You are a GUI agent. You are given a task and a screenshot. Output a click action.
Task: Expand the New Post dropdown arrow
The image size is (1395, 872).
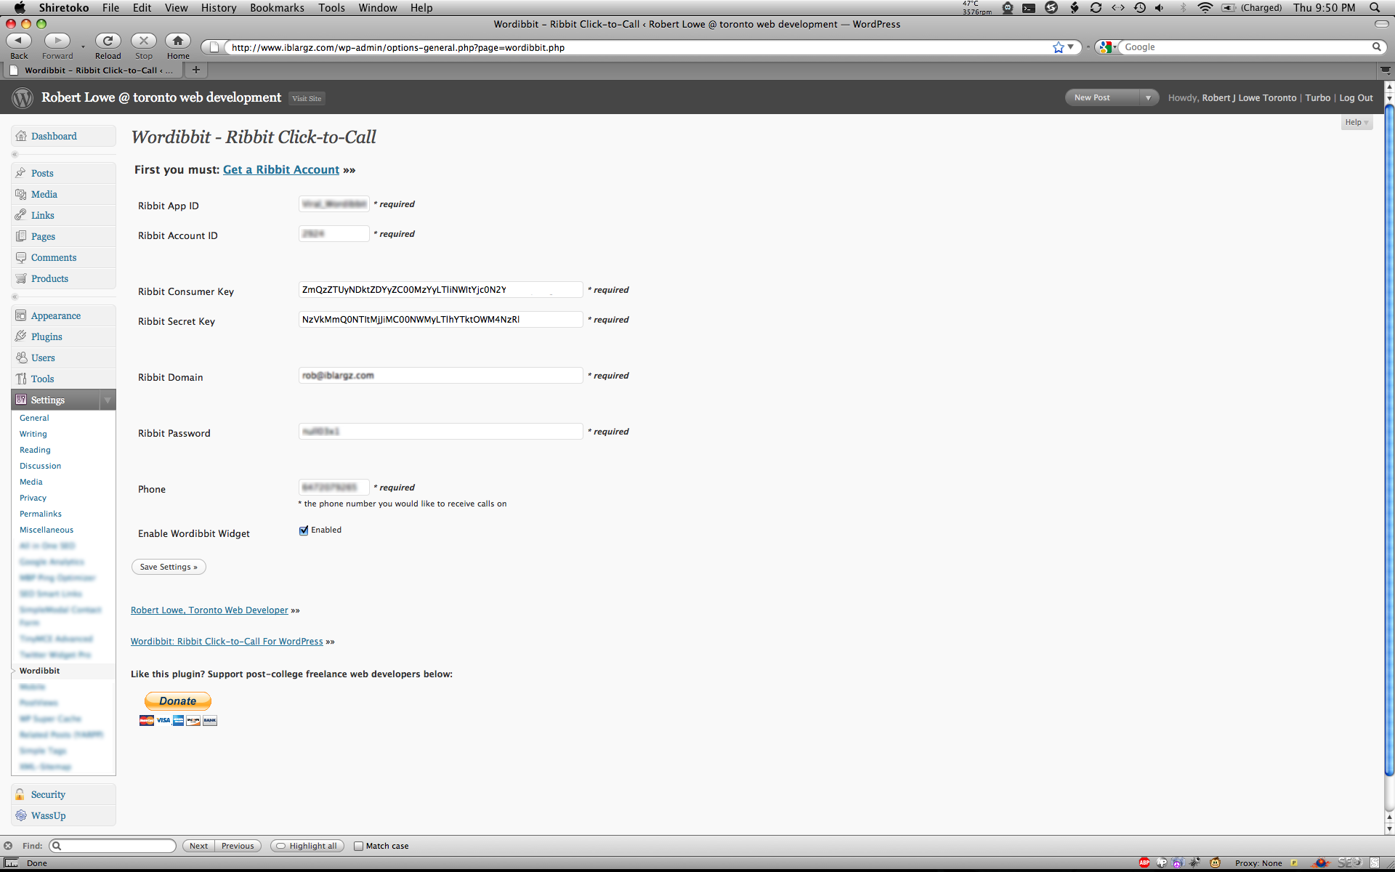(1148, 97)
